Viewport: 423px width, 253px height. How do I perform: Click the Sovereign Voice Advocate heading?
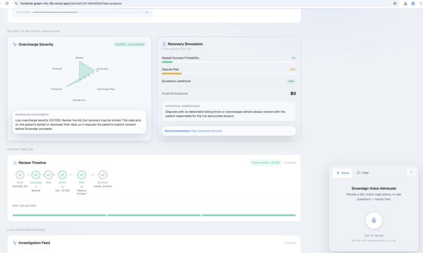(x=374, y=189)
